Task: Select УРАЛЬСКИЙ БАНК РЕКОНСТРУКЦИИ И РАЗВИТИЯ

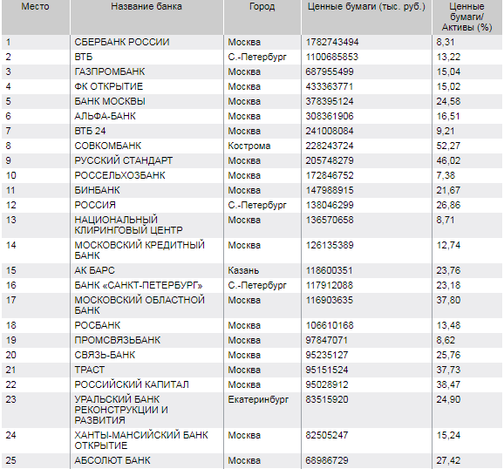Action: coord(121,410)
